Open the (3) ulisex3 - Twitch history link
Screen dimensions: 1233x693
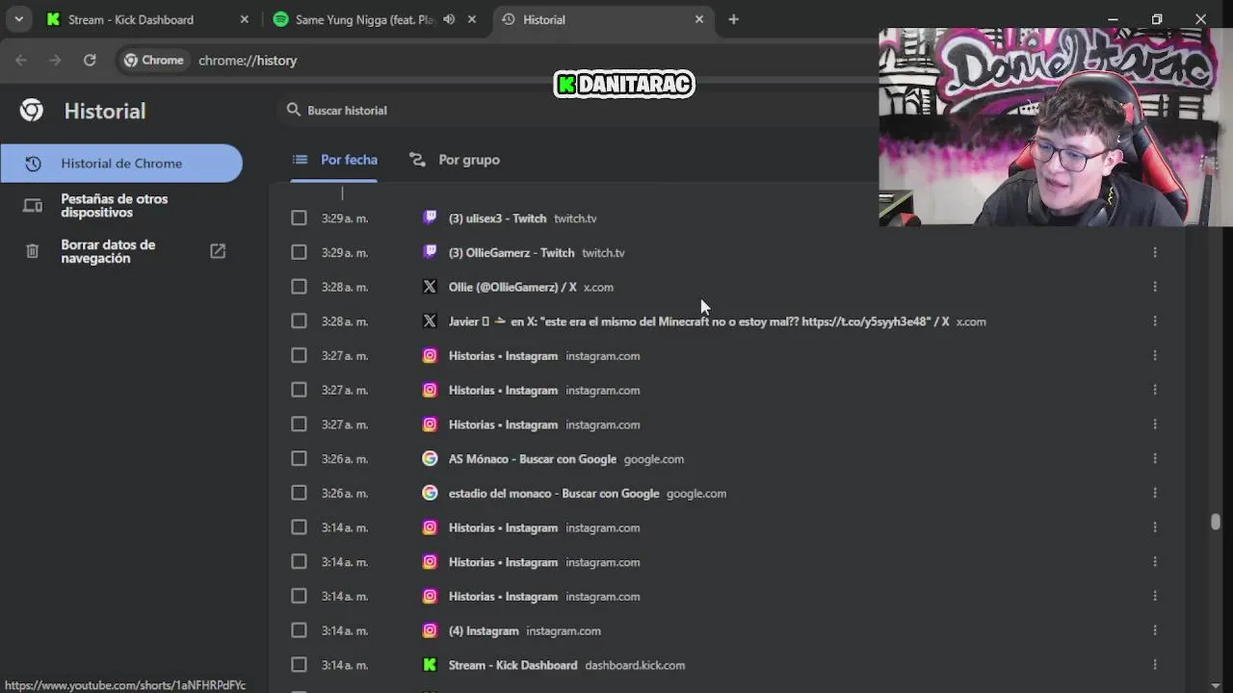497,218
